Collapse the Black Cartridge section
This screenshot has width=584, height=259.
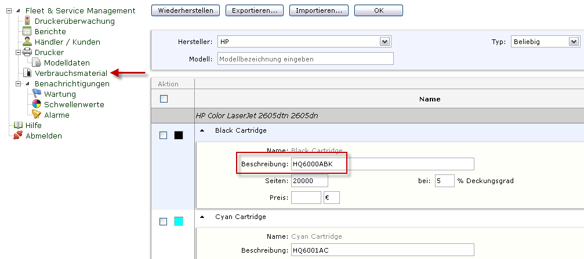202,131
